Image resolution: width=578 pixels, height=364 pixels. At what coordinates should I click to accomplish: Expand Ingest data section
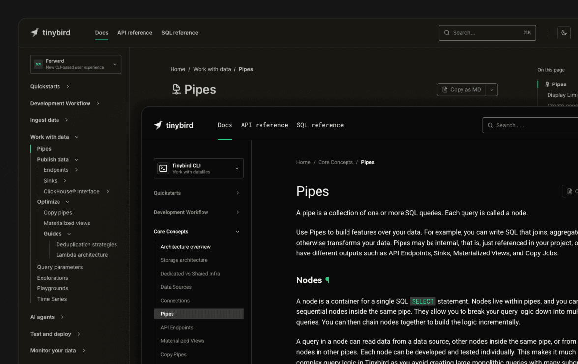[x=66, y=120]
